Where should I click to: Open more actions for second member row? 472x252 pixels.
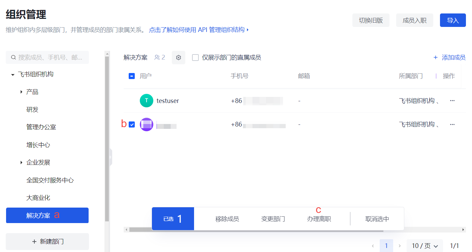click(452, 124)
